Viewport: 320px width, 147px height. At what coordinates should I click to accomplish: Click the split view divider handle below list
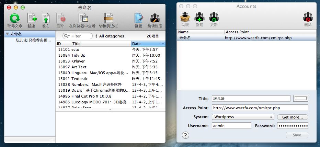tap(111, 110)
